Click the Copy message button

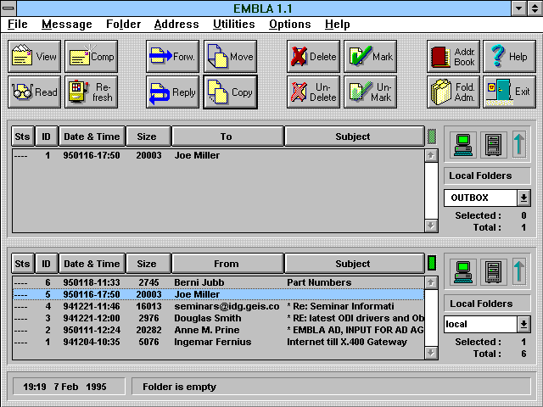point(230,92)
